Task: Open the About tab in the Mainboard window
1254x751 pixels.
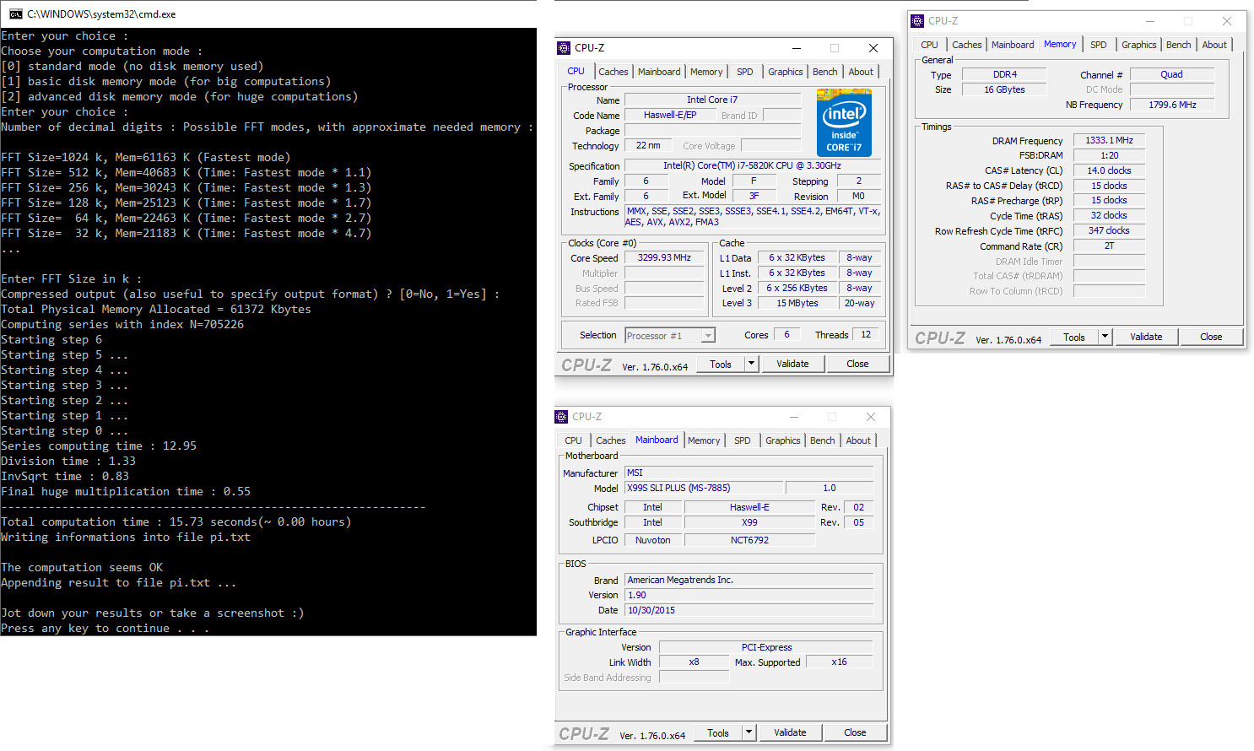Action: 858,440
